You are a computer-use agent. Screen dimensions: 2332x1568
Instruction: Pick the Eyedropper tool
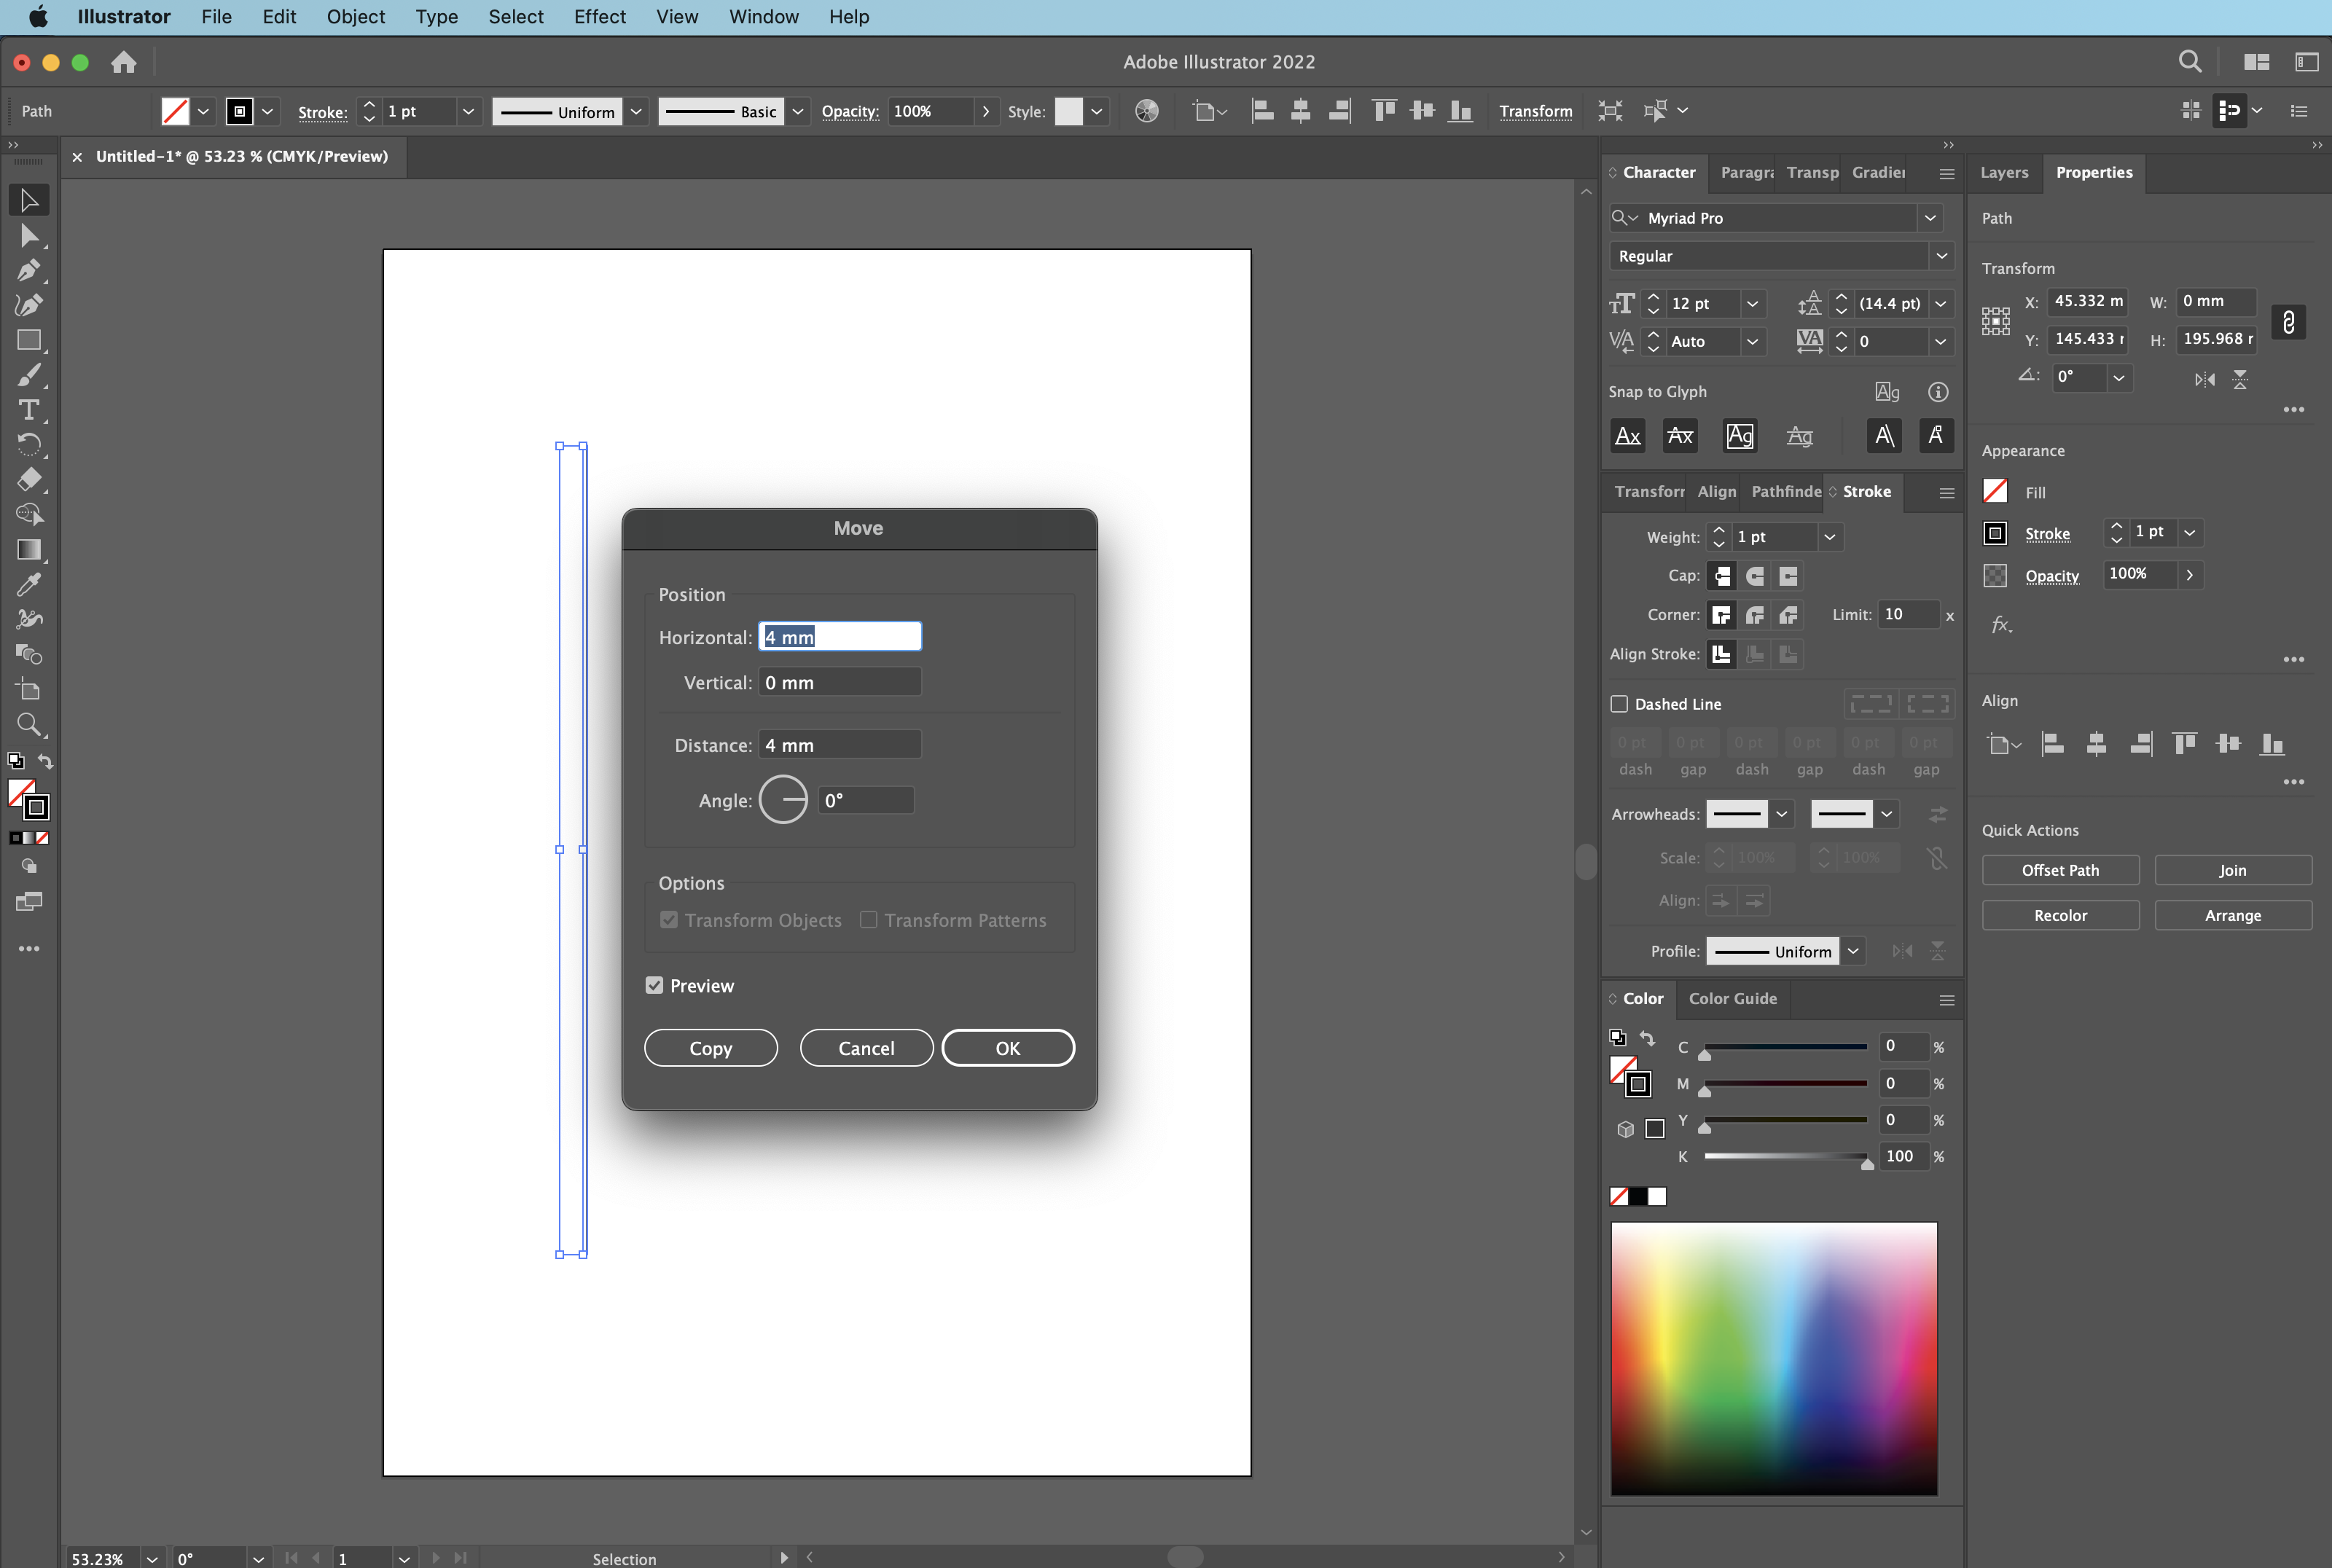pos(28,584)
